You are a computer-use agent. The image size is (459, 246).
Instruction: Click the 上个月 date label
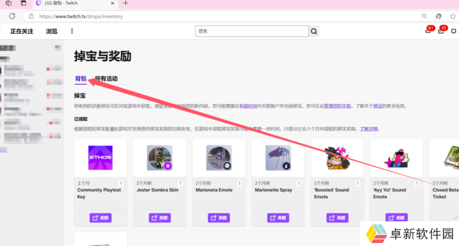tap(84, 183)
